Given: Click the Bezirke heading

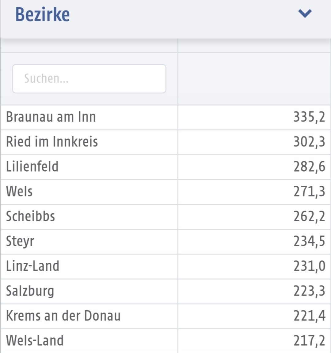Looking at the screenshot, I should click(x=43, y=15).
